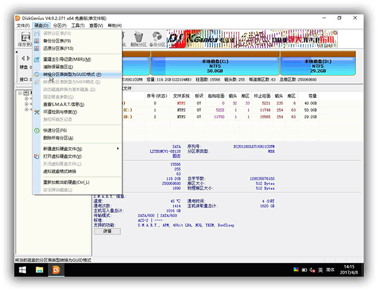Click the 保存更改 toolbar icon
The height and width of the screenshot is (291, 378).
click(25, 40)
